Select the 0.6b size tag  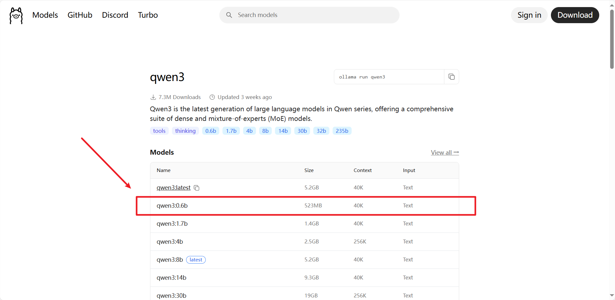pos(211,131)
